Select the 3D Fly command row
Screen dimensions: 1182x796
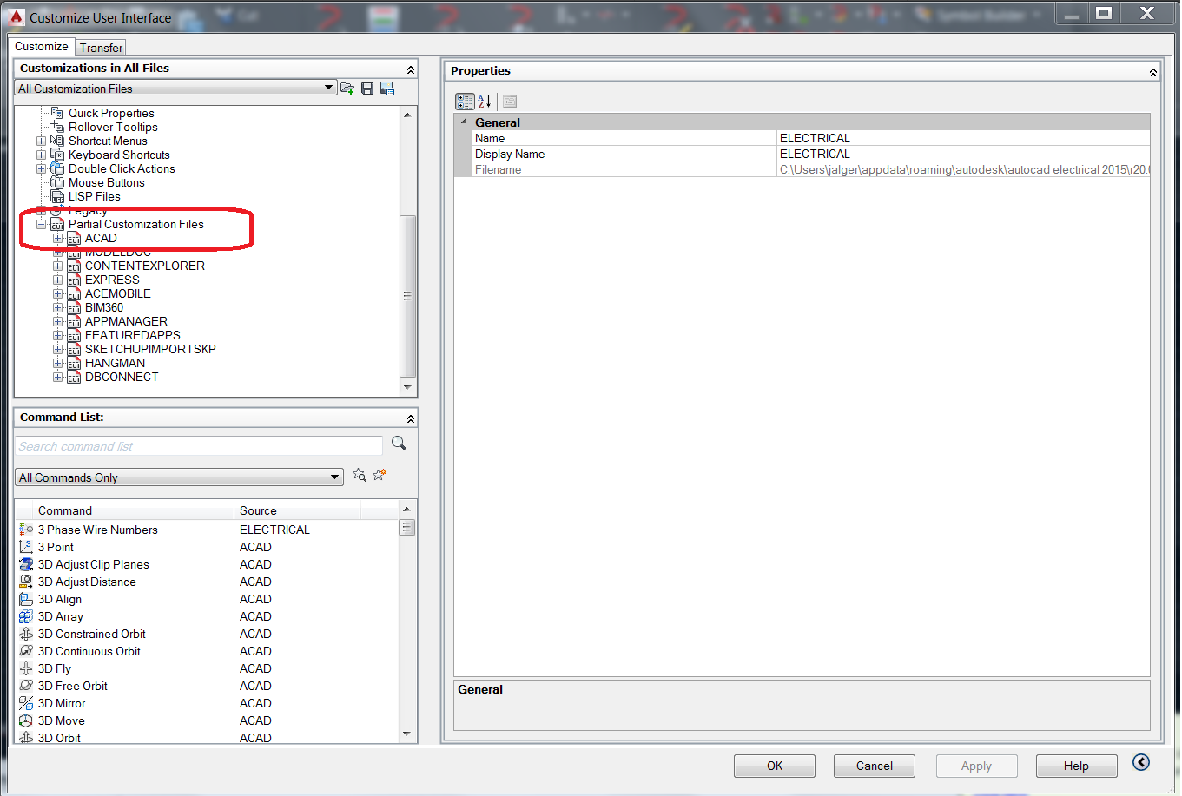pos(207,668)
